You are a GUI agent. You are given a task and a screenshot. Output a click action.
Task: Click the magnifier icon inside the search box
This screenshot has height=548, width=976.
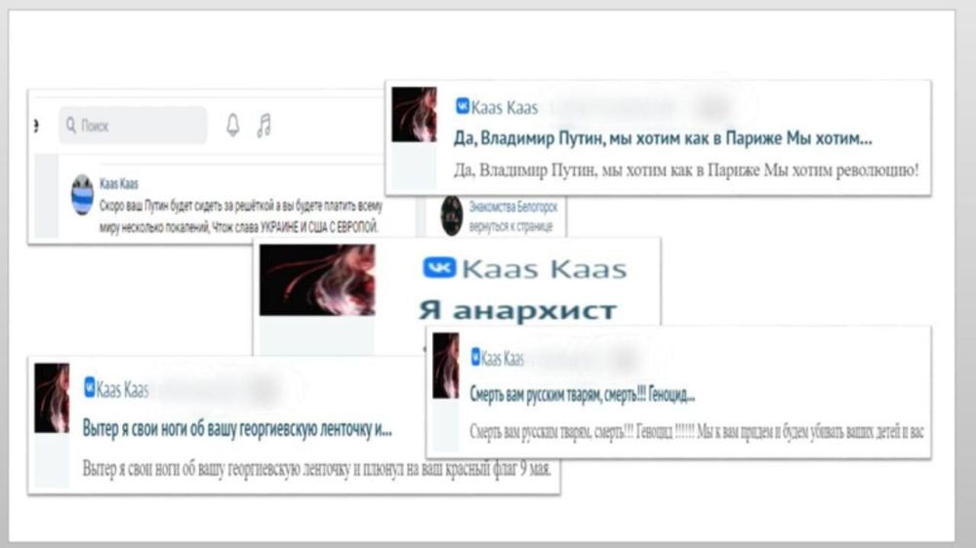(x=70, y=126)
